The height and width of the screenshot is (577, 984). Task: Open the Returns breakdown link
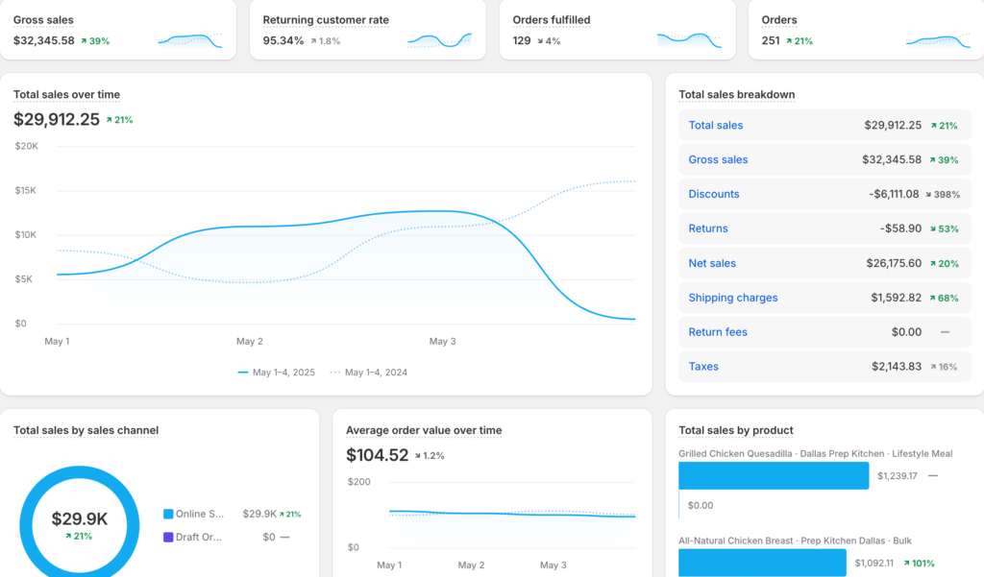coord(708,228)
